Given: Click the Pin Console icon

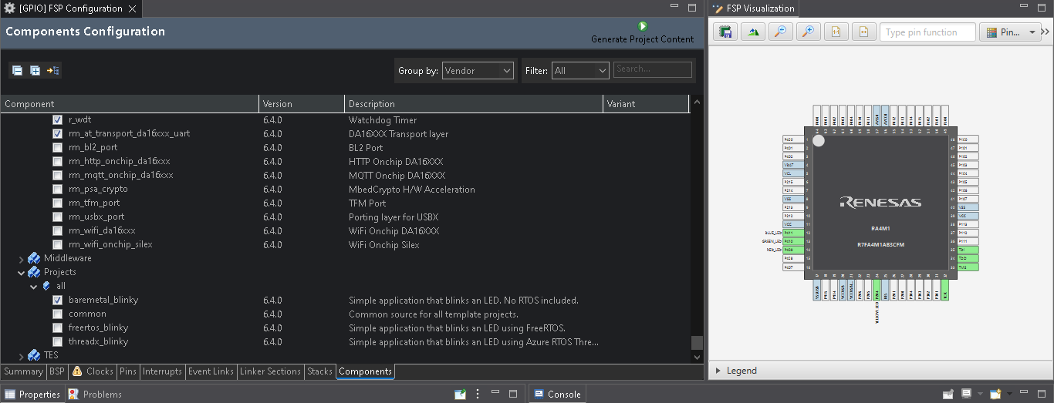Looking at the screenshot, I should click(948, 394).
